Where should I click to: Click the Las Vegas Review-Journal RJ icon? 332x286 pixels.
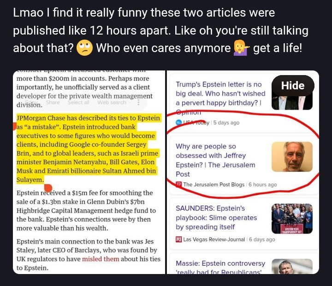click(x=179, y=239)
